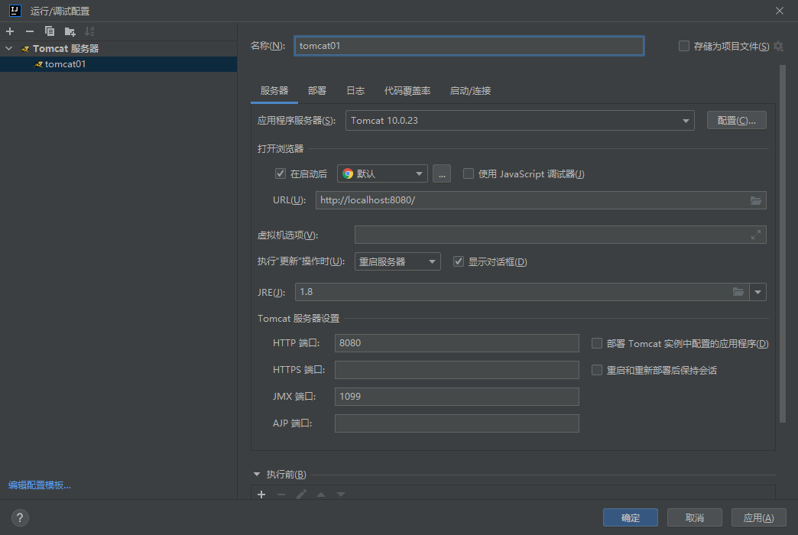
Task: Switch to the 部署 tab
Action: [x=317, y=91]
